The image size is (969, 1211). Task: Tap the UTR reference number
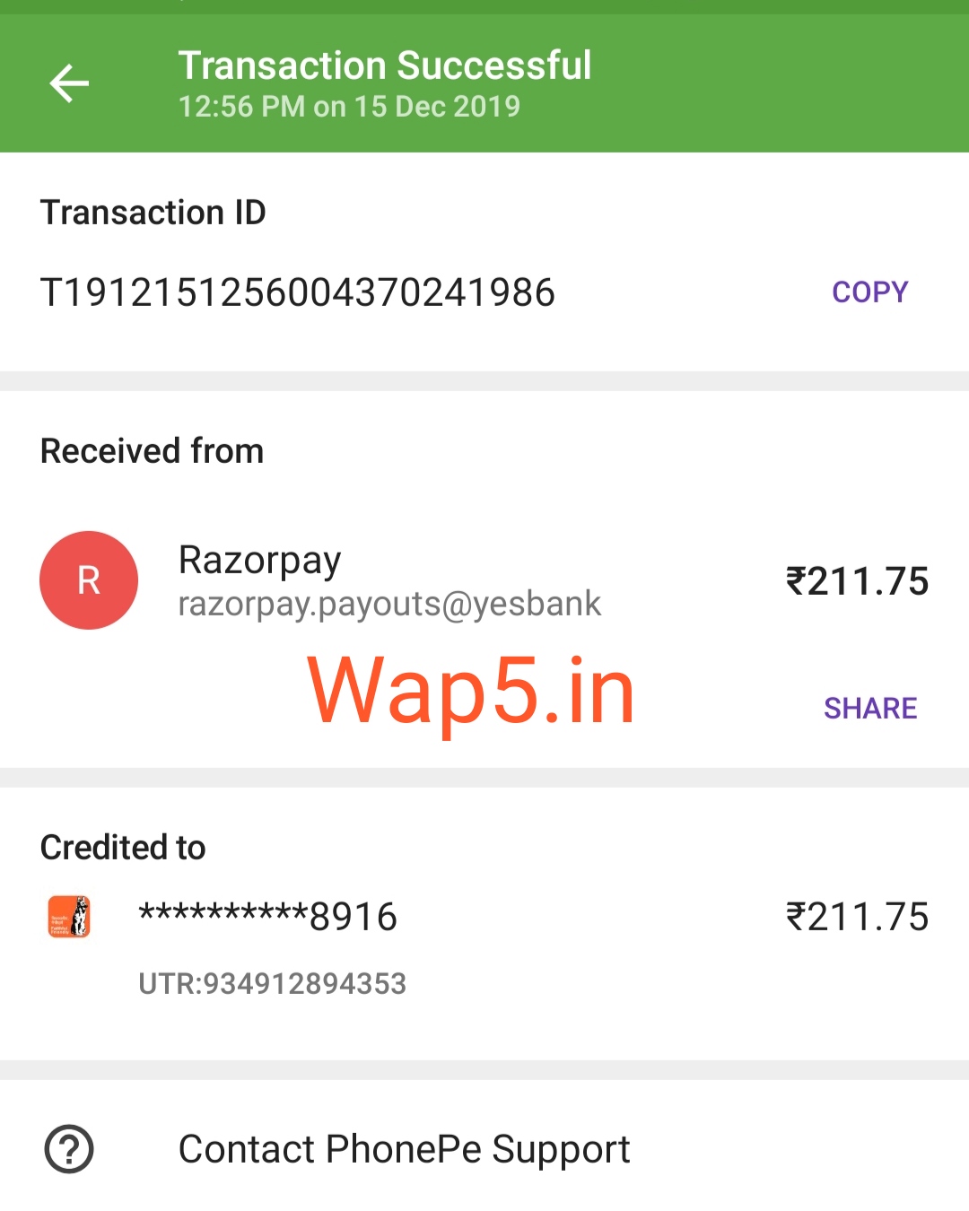pos(272,984)
